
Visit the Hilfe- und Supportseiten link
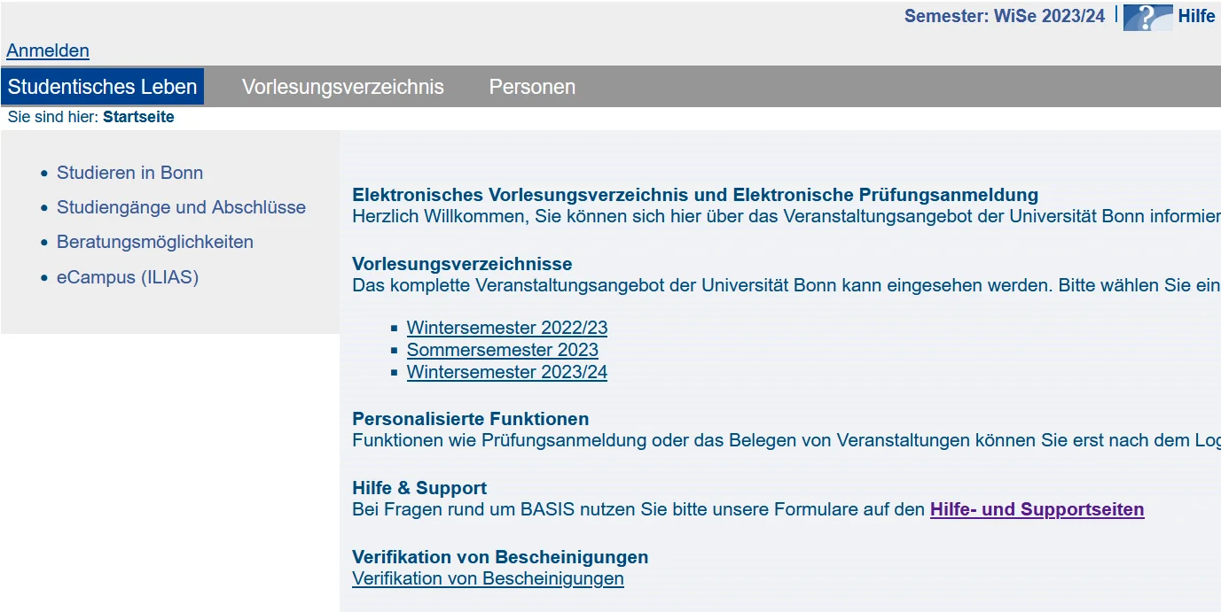tap(1037, 509)
